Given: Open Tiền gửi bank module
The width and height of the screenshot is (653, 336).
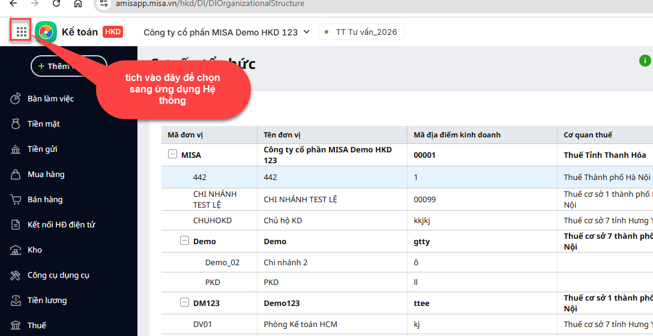Looking at the screenshot, I should coord(42,149).
